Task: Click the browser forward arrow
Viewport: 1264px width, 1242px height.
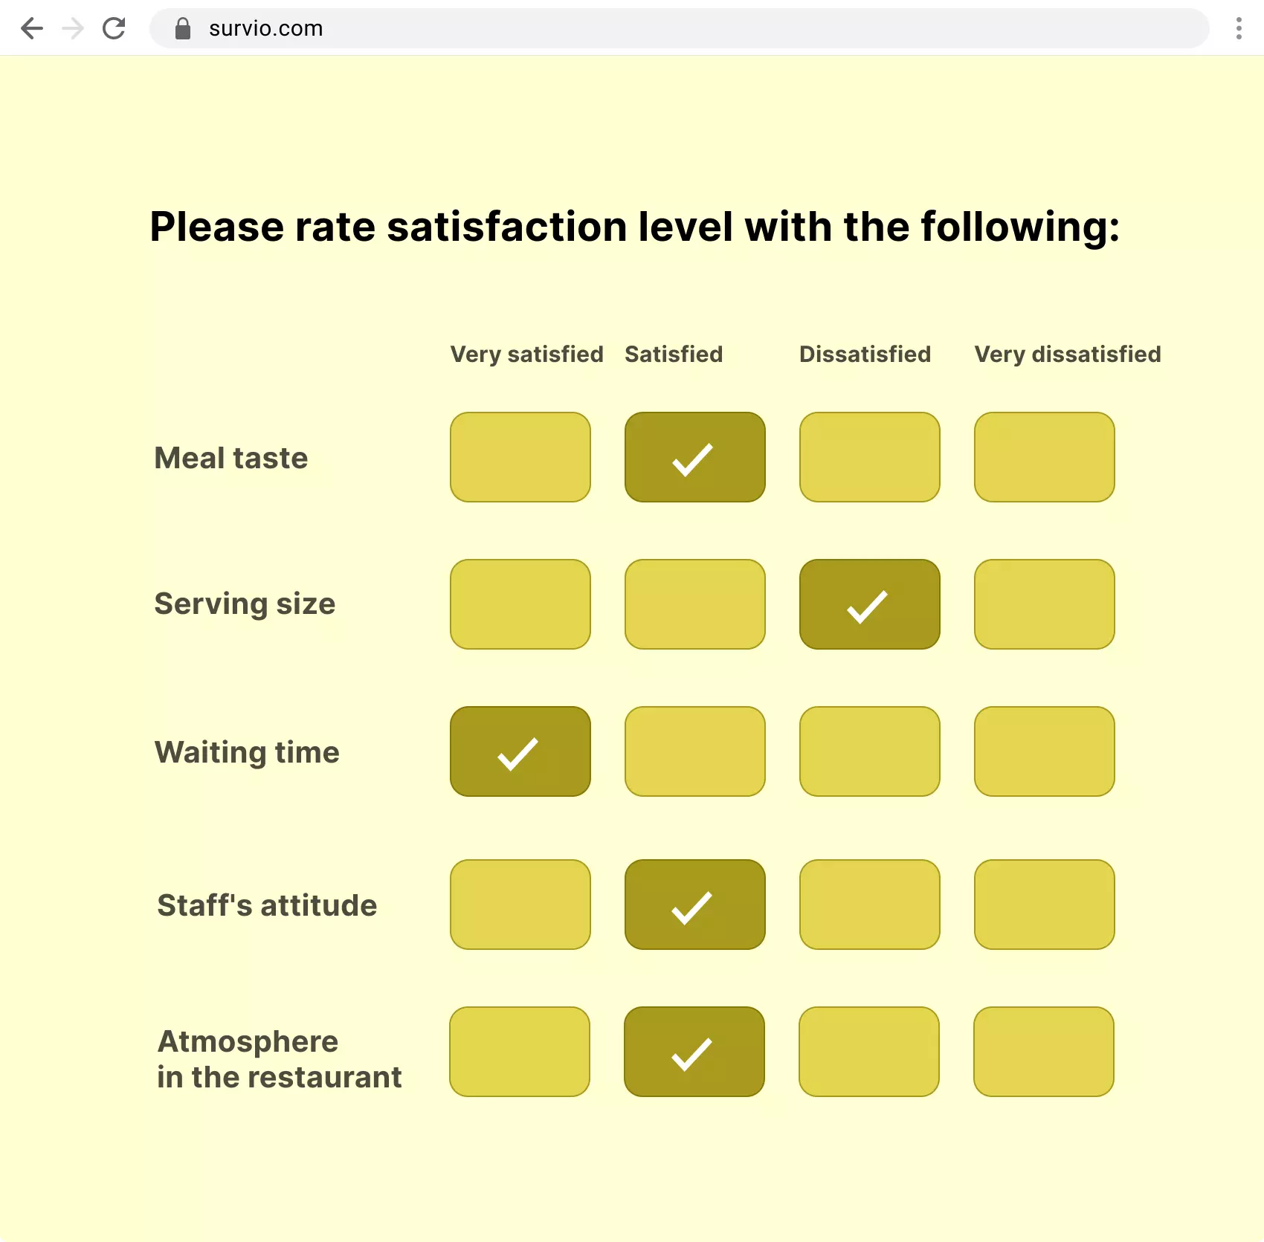Action: pyautogui.click(x=73, y=28)
